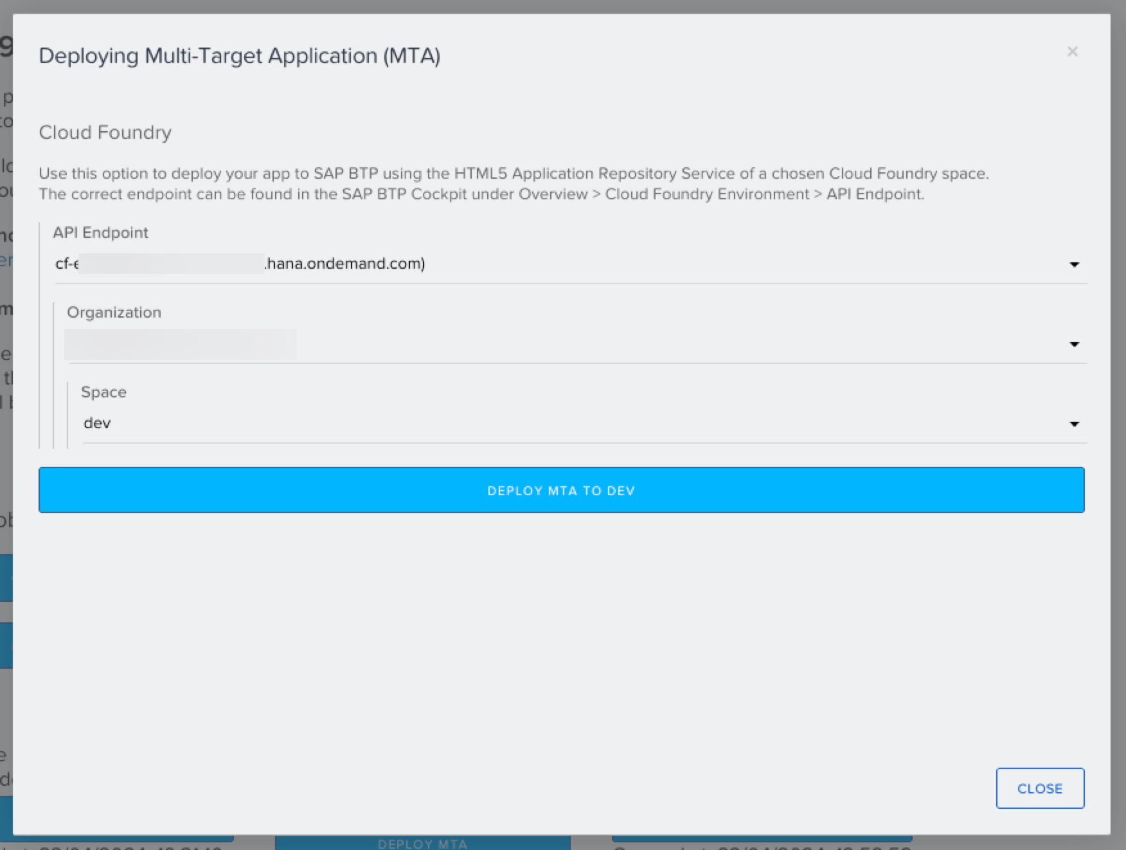This screenshot has width=1126, height=850.
Task: Select the API Endpoint hana.ondemand.com value
Action: [344, 264]
